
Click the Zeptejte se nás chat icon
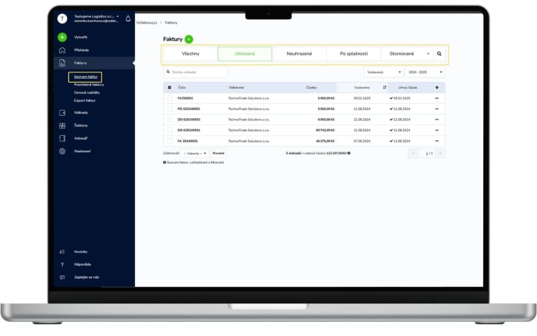pos(62,277)
